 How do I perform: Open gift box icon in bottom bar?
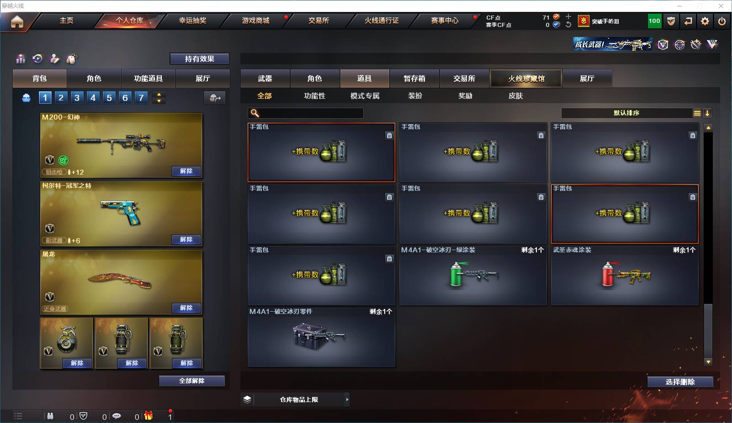(x=149, y=416)
